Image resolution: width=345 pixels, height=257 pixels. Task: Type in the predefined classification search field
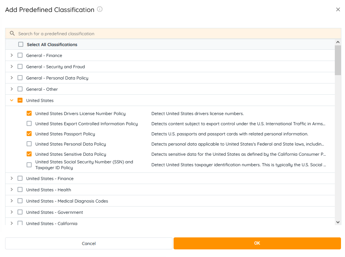pos(175,33)
